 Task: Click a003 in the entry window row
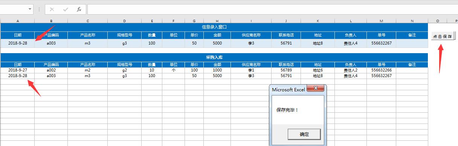51,43
